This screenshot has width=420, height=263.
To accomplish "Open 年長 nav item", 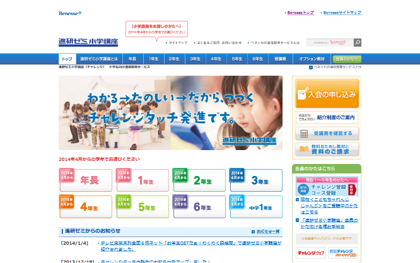I will (132, 59).
